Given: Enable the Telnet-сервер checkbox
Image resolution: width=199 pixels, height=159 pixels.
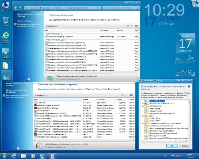Looking at the screenshot, I should click(x=145, y=109).
